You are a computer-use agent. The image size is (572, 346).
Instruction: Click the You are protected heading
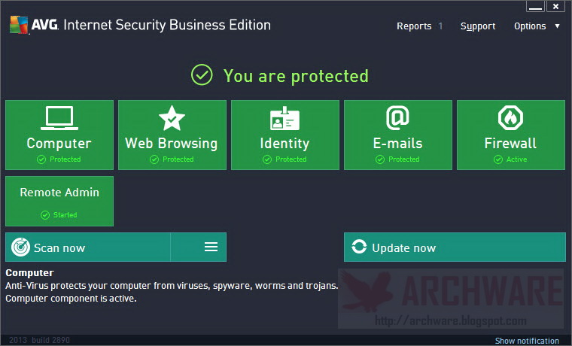pos(296,76)
